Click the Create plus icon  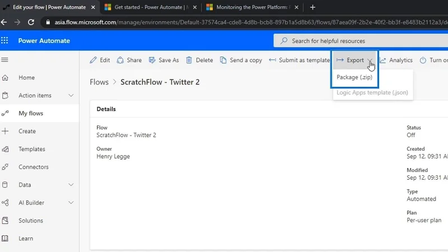point(5,131)
